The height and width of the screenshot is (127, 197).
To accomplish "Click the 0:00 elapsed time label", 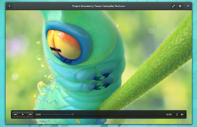I will click(x=38, y=114).
